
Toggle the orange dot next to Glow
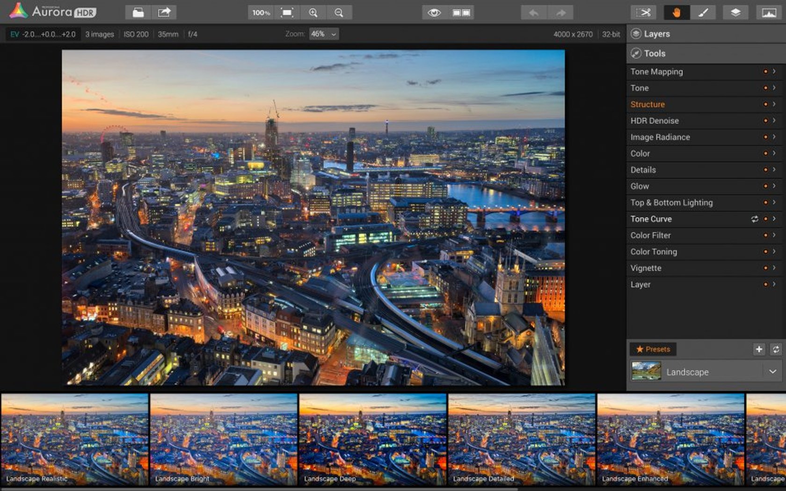point(766,186)
